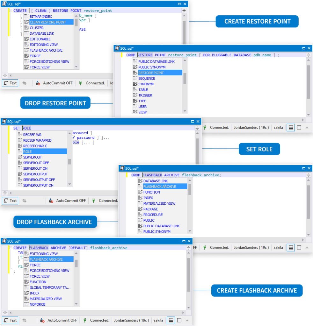Click splitter icon in top window editor corner
Image resolution: width=313 pixels, height=326 pixels.
[184, 11]
